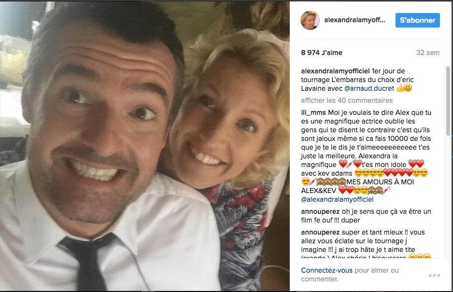Image resolution: width=453 pixels, height=292 pixels.
Task: Click the thumbs-up emoji in caption
Action: coord(400,88)
